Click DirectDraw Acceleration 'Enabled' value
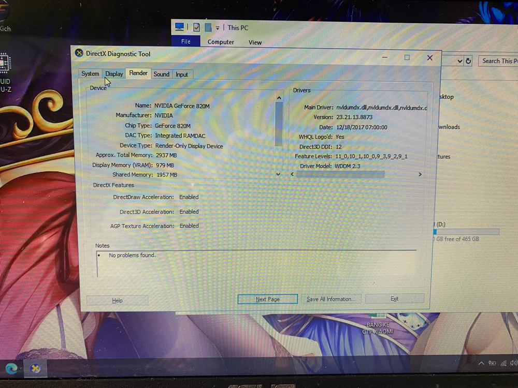 pos(189,197)
